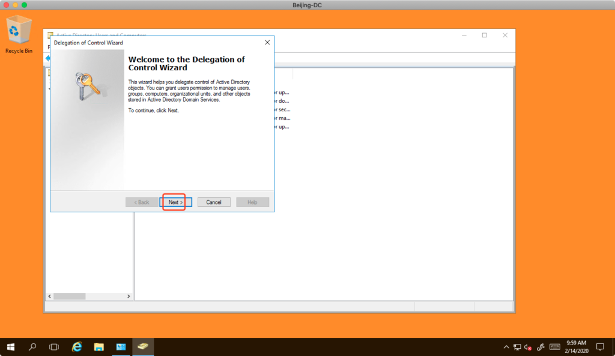Image resolution: width=615 pixels, height=356 pixels.
Task: Select Active Directory Users and Computers taskbar icon
Action: [x=143, y=347]
